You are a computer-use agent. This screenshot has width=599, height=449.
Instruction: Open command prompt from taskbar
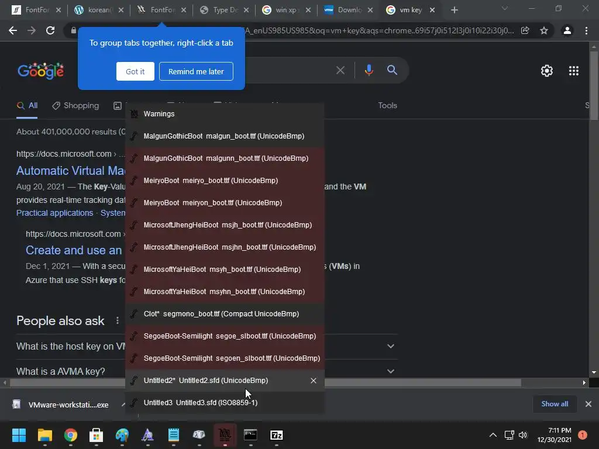[250, 435]
